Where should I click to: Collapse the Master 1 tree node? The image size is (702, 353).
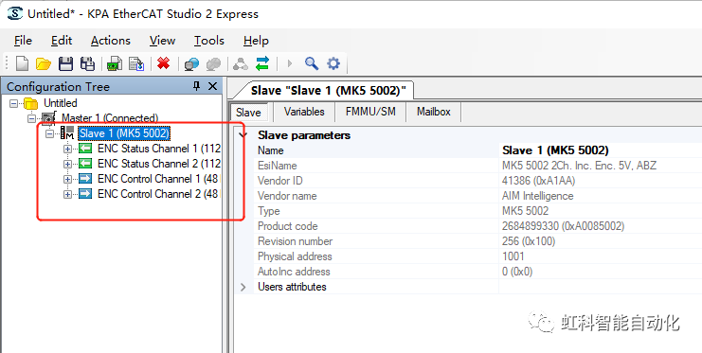click(32, 118)
